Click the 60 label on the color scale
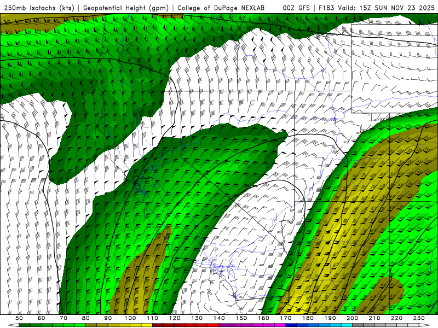 pos(41,318)
